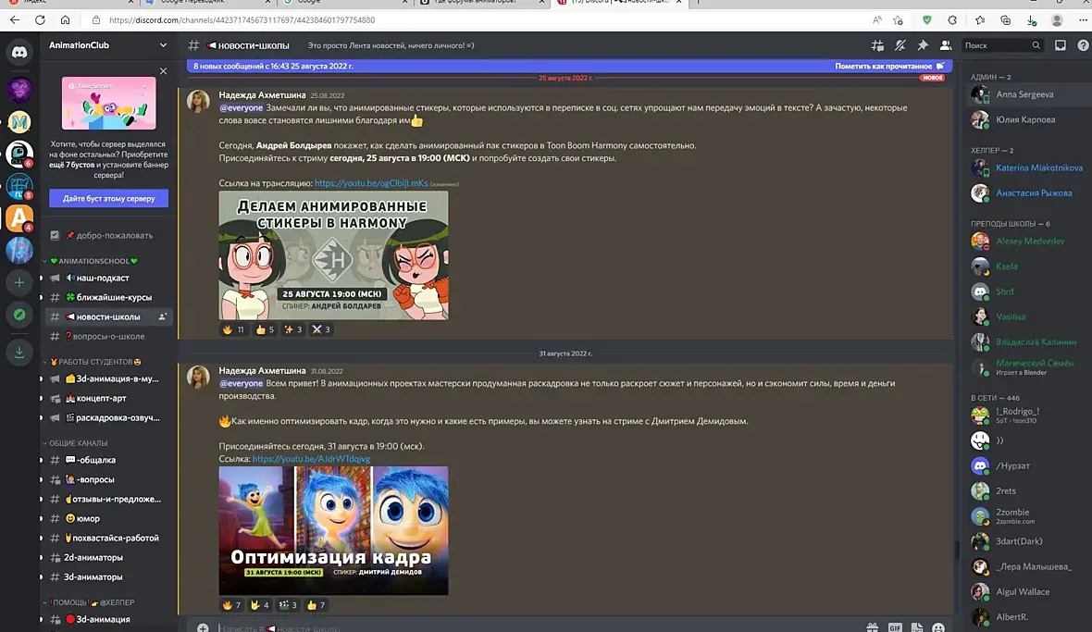Add page to favorites star icon
1092x632 pixels.
[899, 20]
